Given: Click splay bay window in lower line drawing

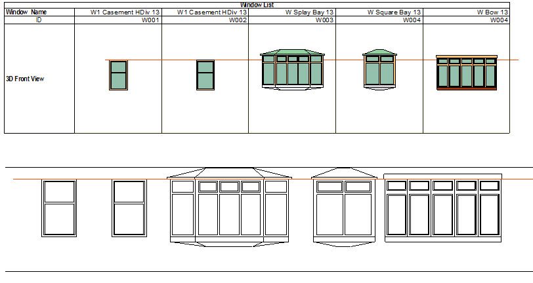Looking at the screenshot, I should point(230,207).
